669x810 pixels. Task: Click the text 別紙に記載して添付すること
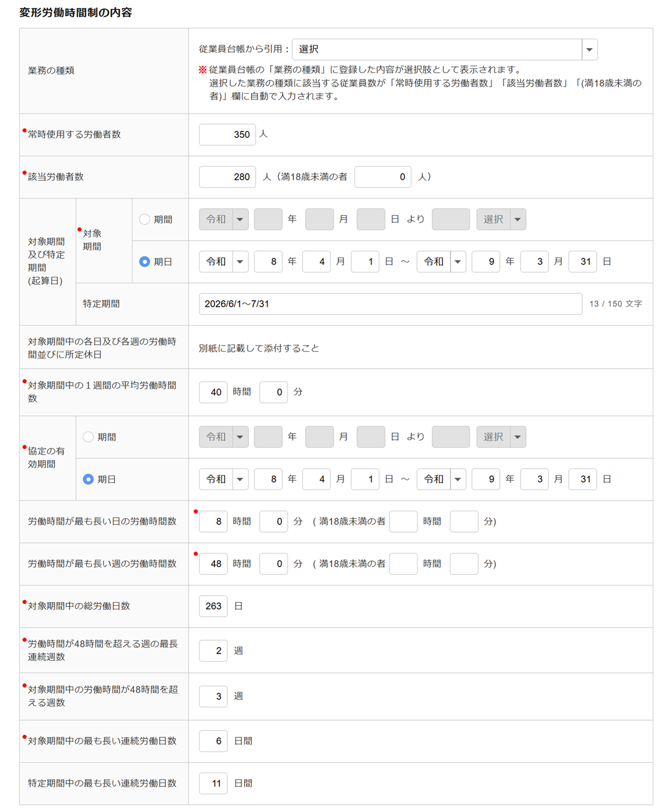tap(259, 348)
